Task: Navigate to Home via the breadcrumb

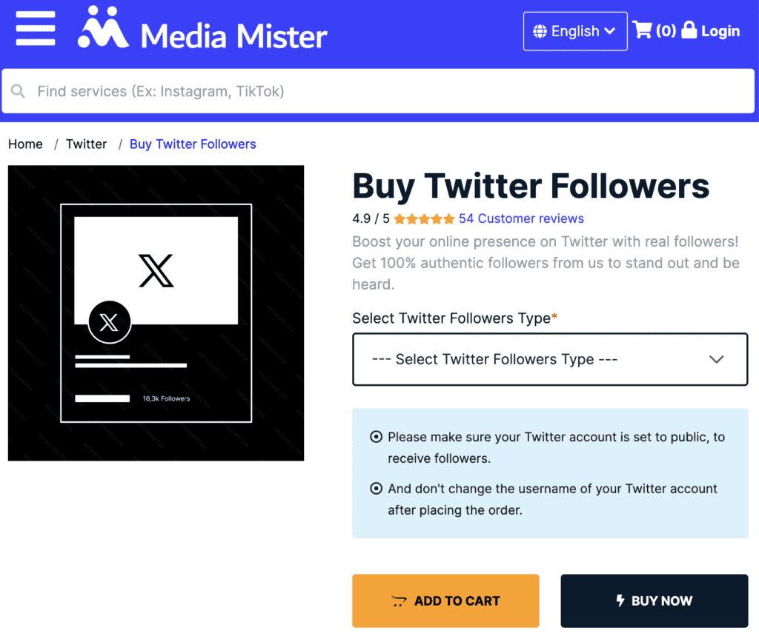Action: [25, 144]
